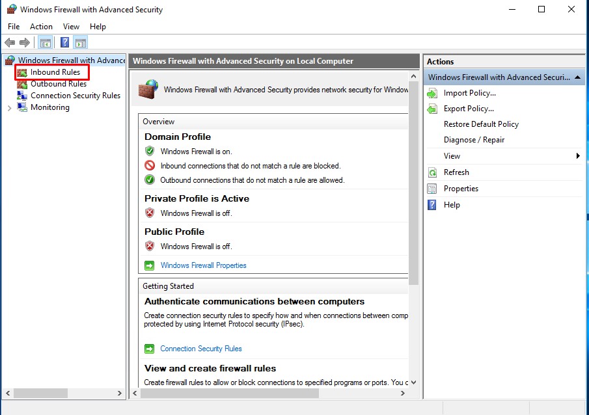Click center pane horizontal scrollbar right arrow
589x415 pixels.
click(403, 394)
